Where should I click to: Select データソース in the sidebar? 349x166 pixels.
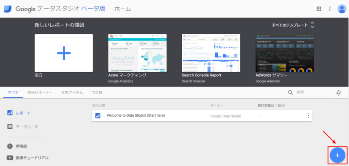27,127
